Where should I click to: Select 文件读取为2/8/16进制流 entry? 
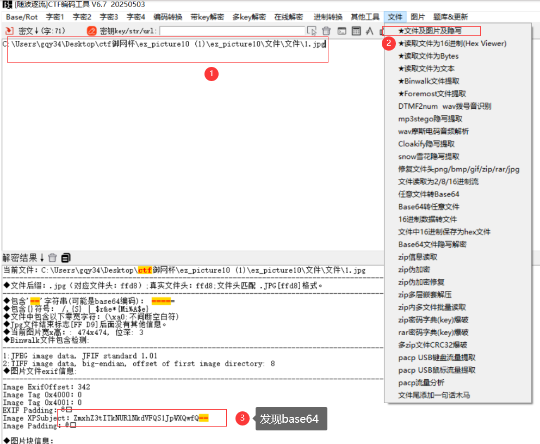pos(458,182)
